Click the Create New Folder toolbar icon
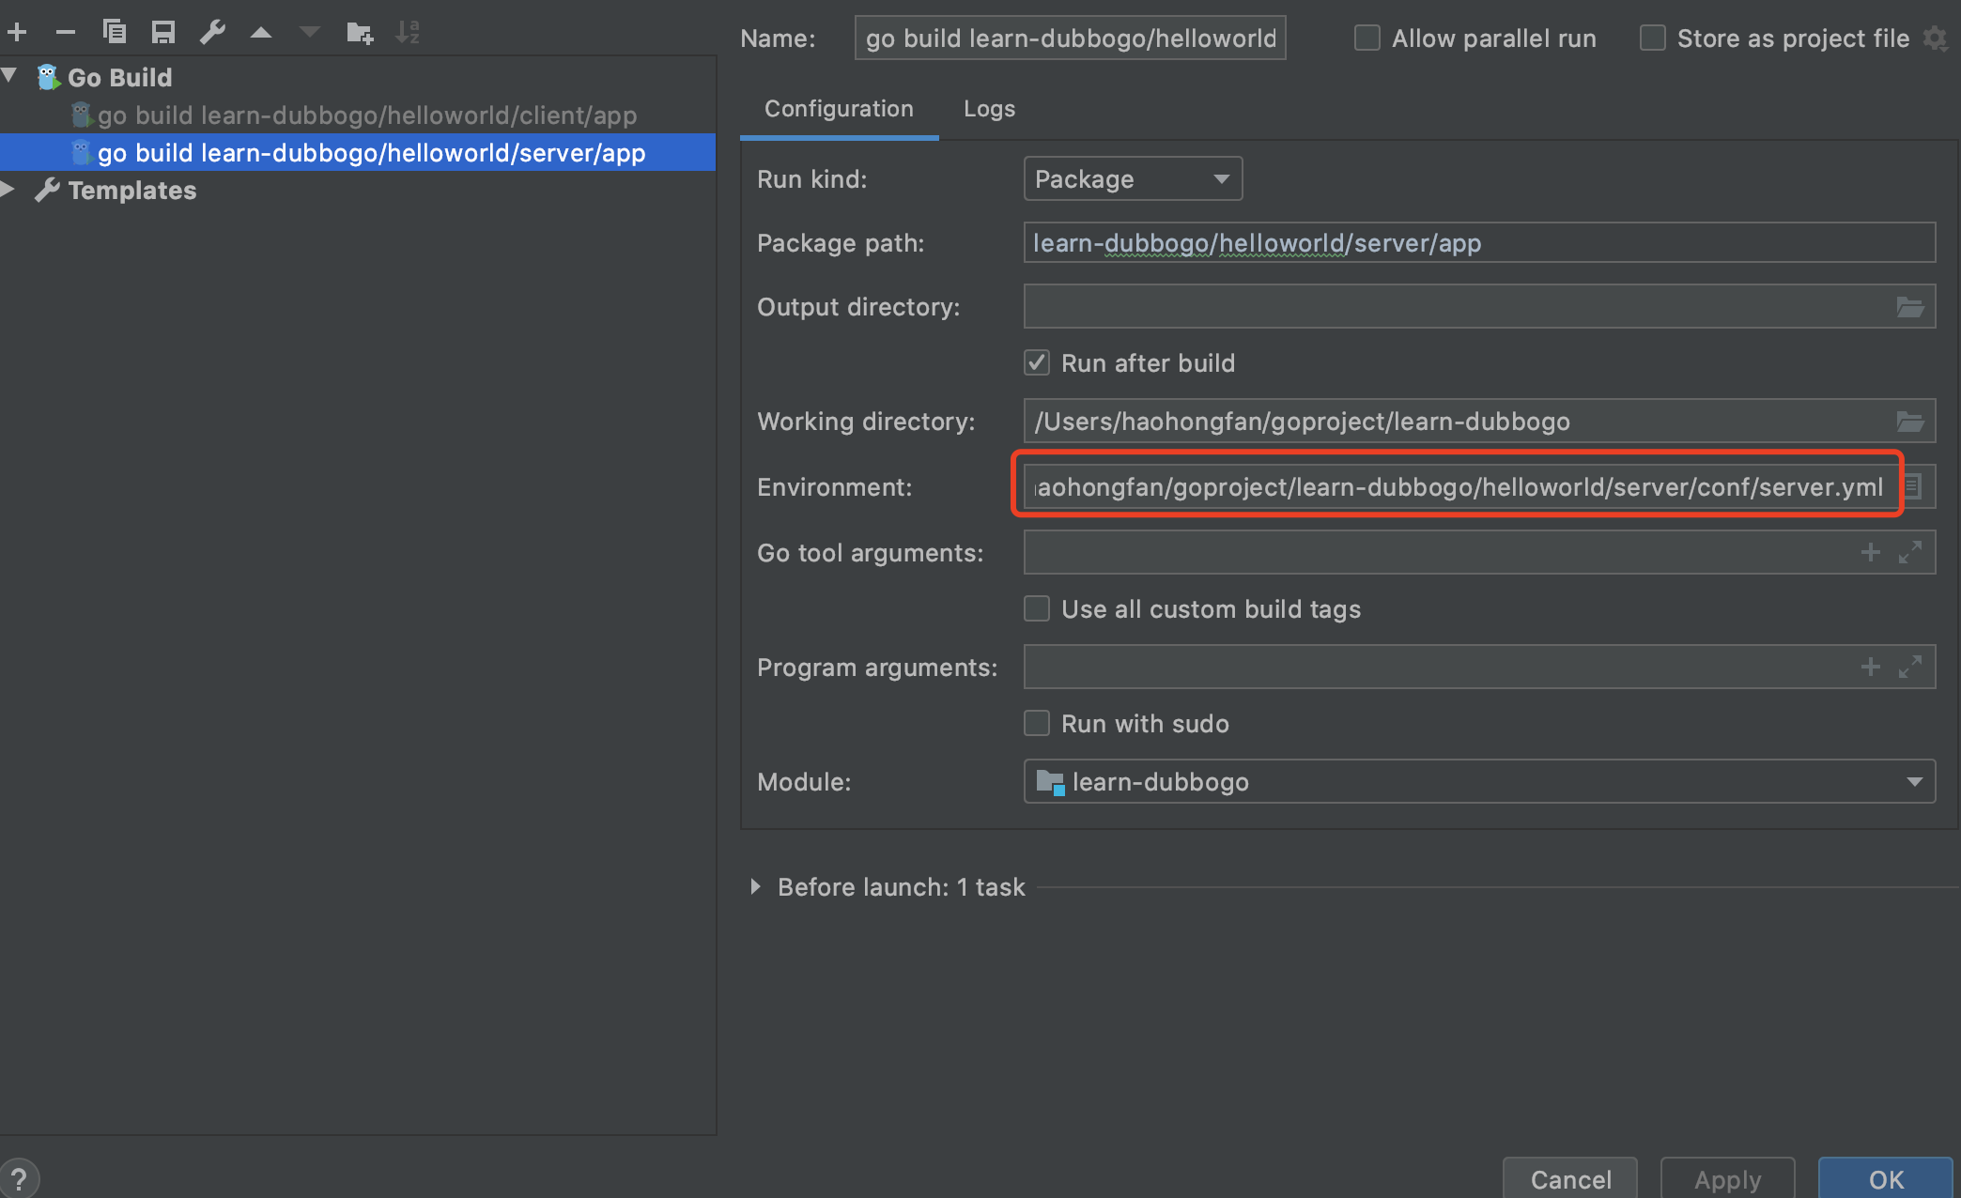This screenshot has width=1961, height=1198. click(x=359, y=33)
